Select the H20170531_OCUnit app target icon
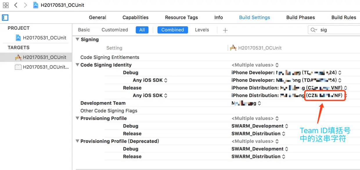The image size is (360, 170). pos(18,57)
